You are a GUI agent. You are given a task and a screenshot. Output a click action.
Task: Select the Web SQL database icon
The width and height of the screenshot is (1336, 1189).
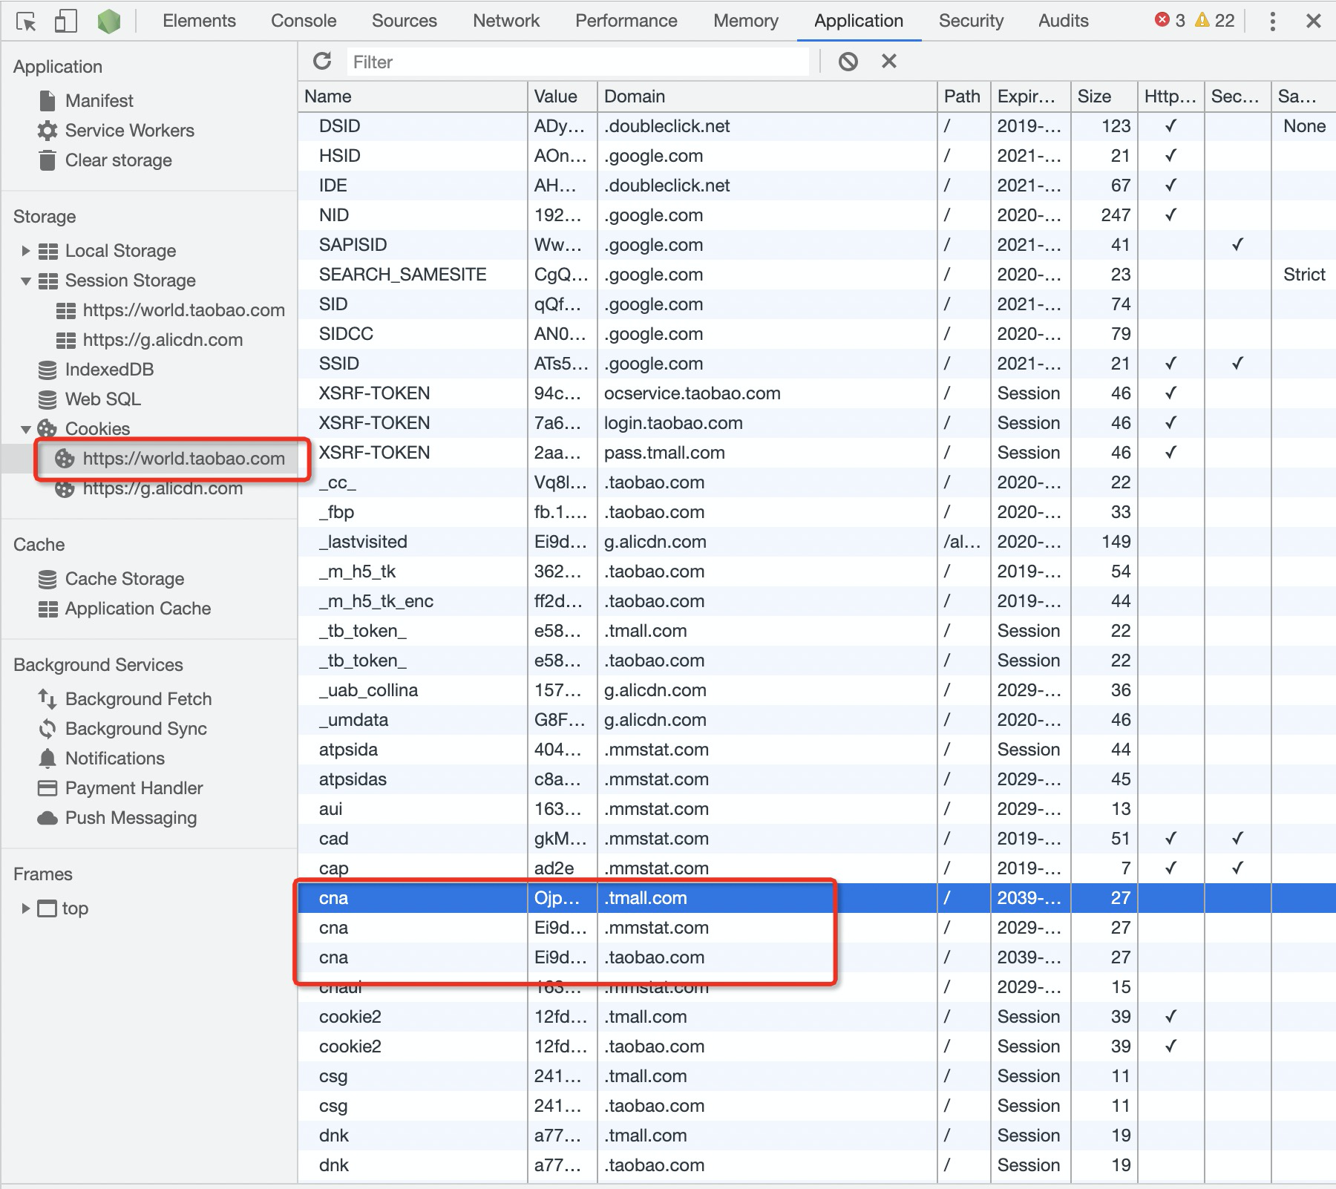48,399
